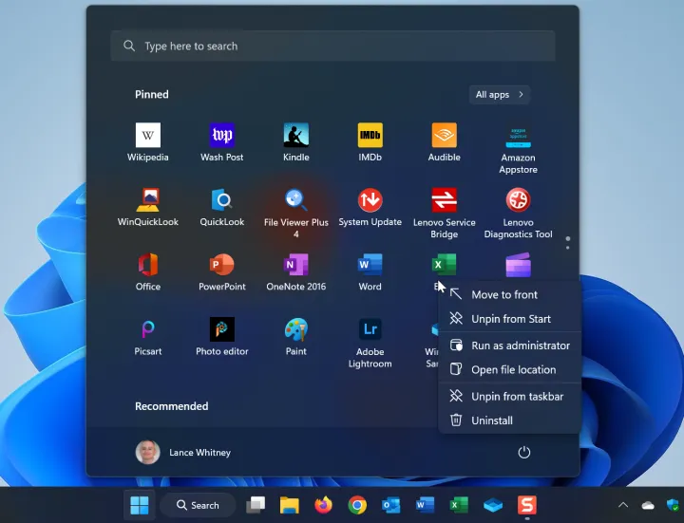This screenshot has width=684, height=523.
Task: Open the Lance Whitney user account
Action: click(x=184, y=453)
